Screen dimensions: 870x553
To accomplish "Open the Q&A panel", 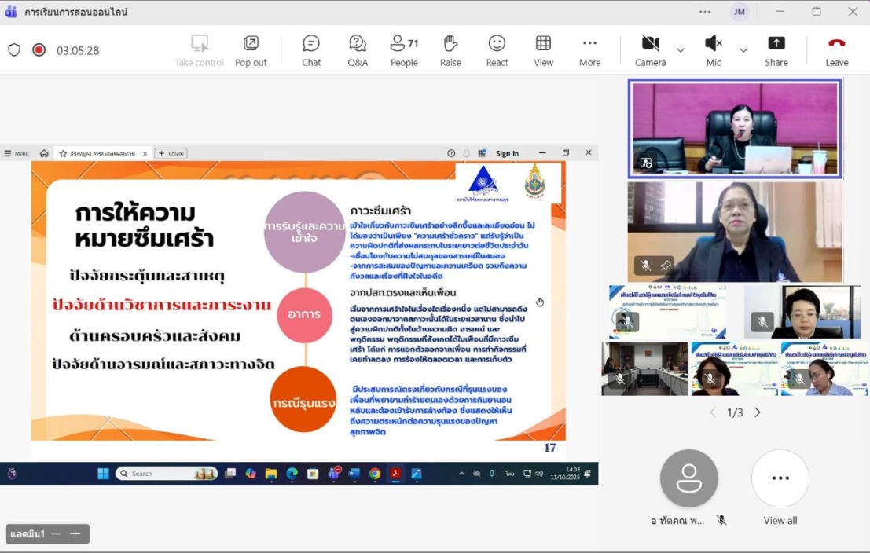I will coord(358,50).
